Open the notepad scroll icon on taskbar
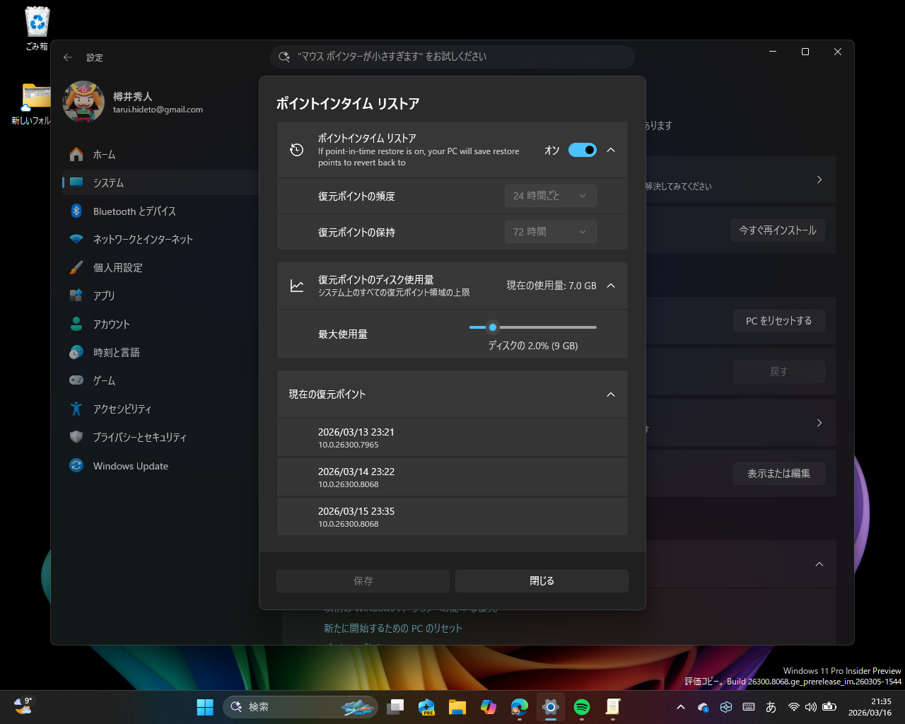Image resolution: width=905 pixels, height=724 pixels. [613, 706]
